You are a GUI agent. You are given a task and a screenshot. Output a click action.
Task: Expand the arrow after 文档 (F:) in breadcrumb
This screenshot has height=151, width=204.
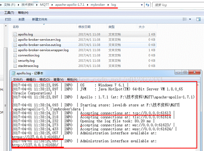tap(18, 5)
